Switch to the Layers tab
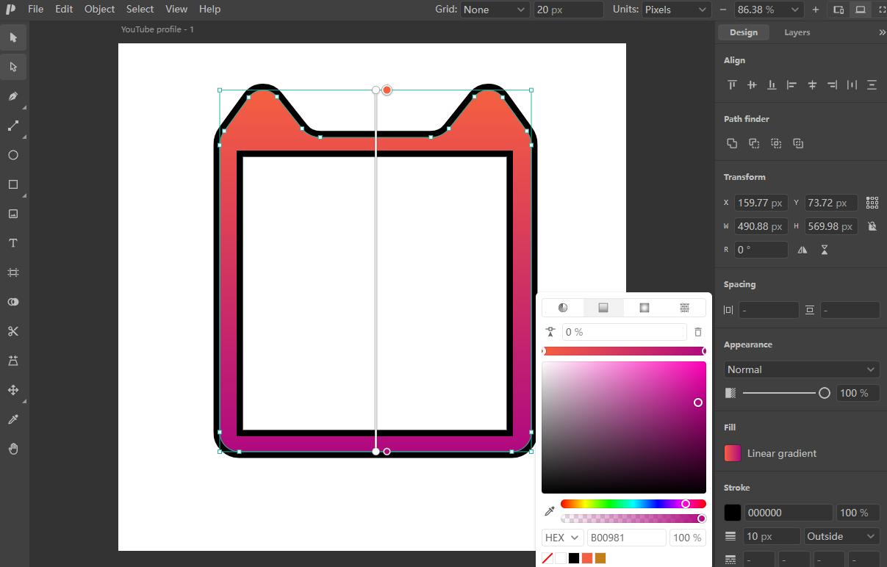This screenshot has height=567, width=887. tap(797, 32)
